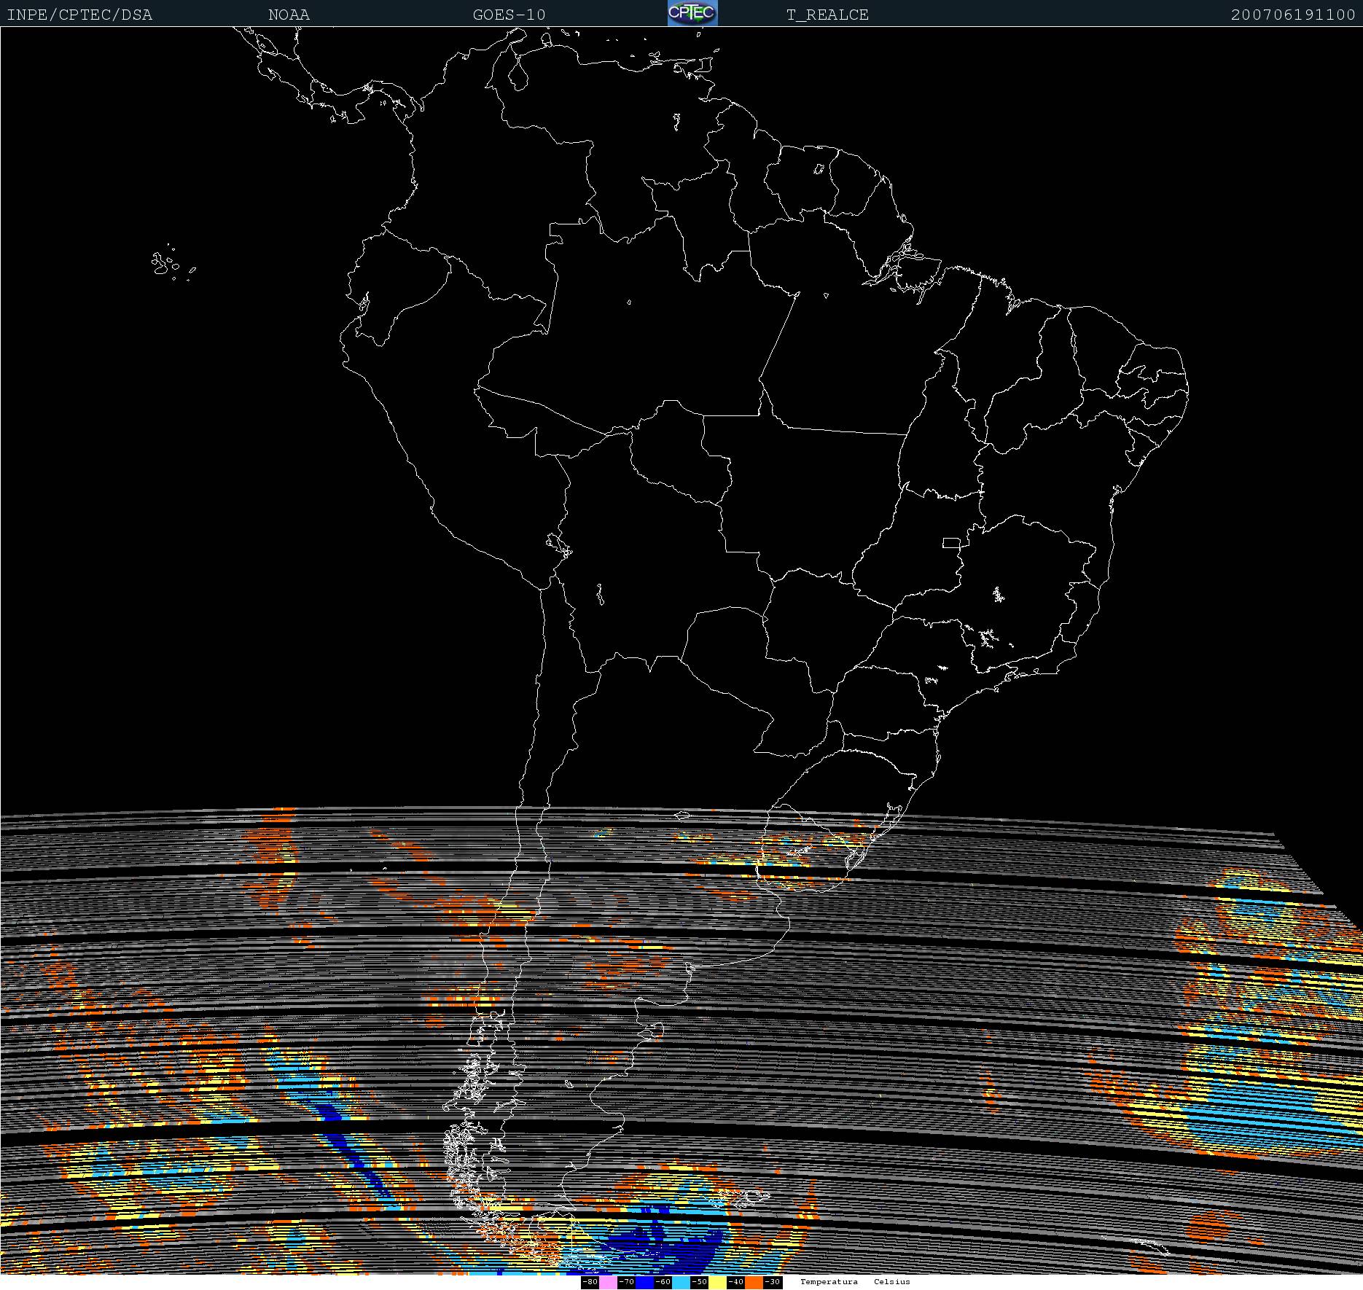Click the Celsius unit label
The image size is (1363, 1290).
pos(891,1282)
